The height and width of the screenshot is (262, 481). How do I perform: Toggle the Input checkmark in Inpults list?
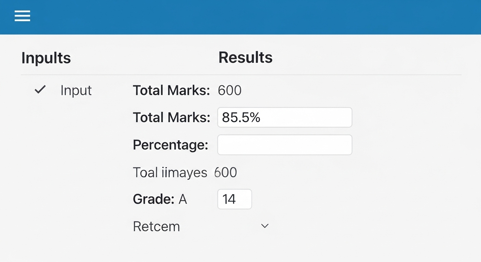pos(40,90)
